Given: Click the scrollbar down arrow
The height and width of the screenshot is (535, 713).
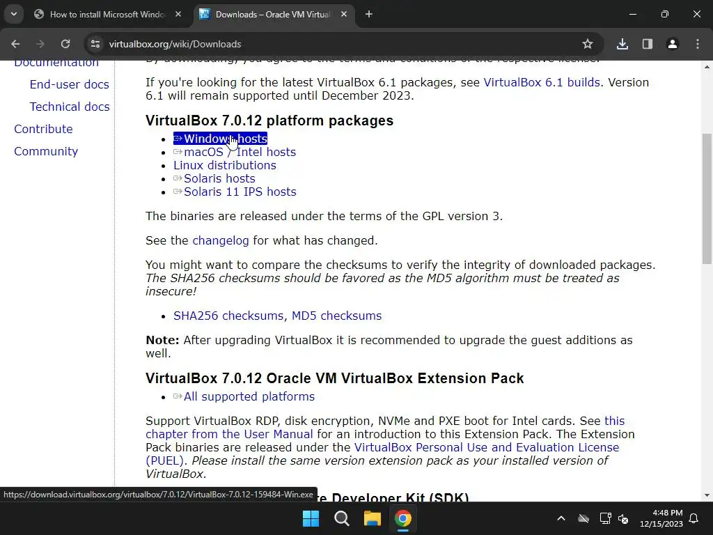Looking at the screenshot, I should coord(707,495).
